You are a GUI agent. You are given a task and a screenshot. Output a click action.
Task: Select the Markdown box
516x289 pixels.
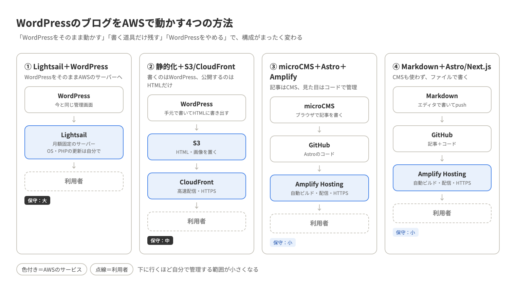click(442, 100)
